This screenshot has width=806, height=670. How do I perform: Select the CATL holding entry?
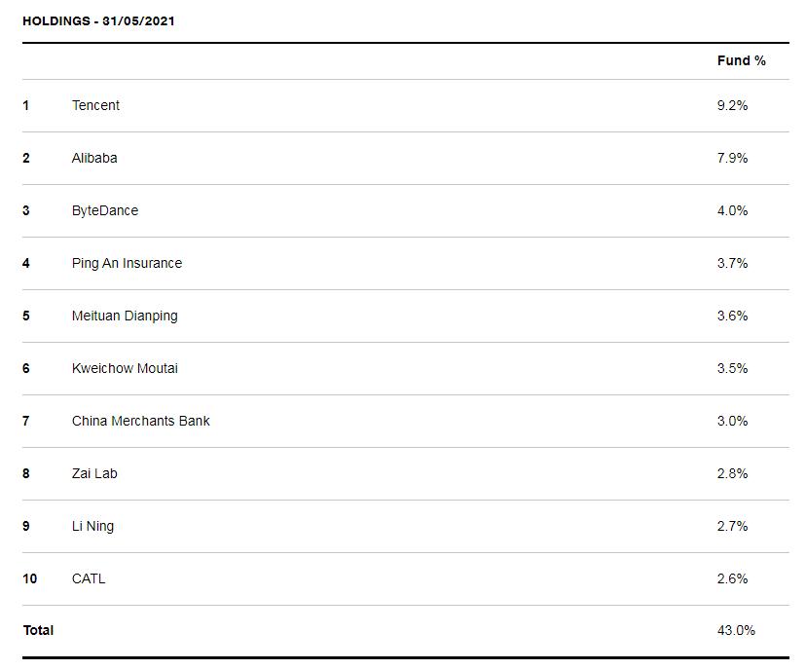click(x=89, y=578)
